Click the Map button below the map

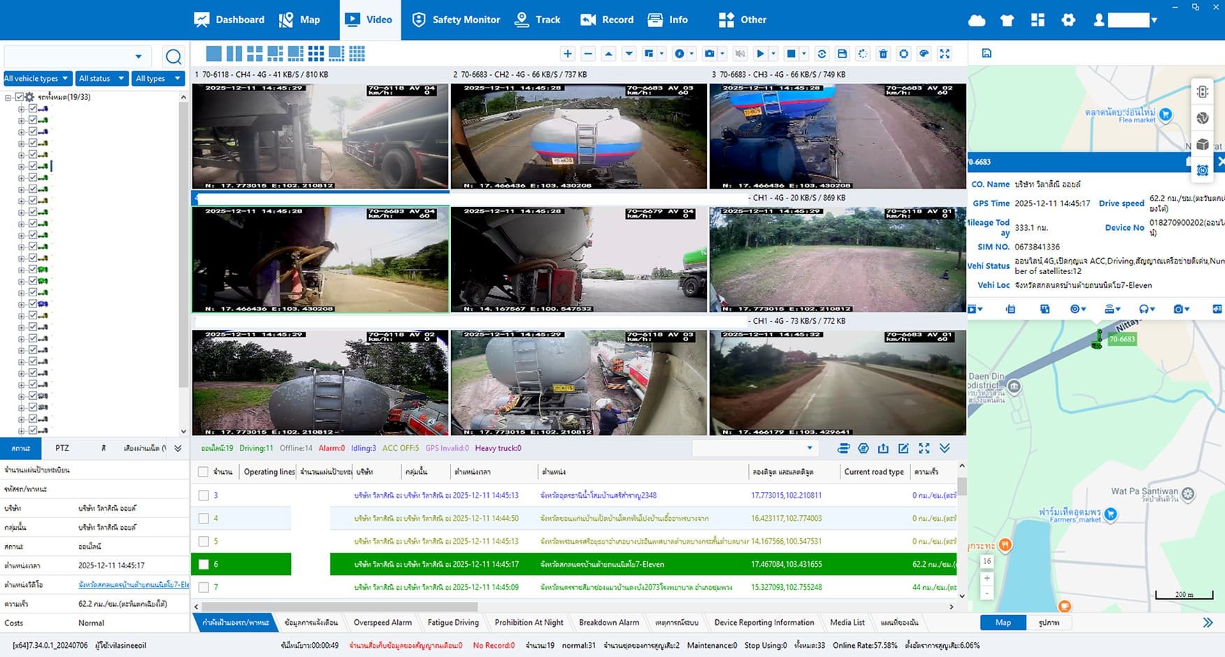pyautogui.click(x=1003, y=623)
